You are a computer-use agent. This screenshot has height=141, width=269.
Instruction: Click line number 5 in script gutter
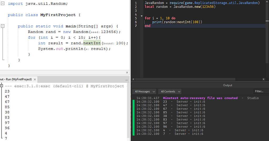[136, 18]
